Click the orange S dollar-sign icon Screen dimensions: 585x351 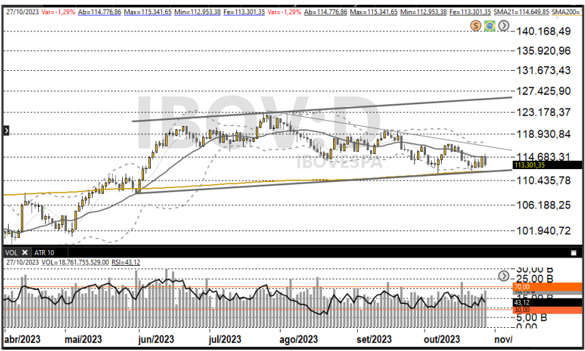point(476,25)
